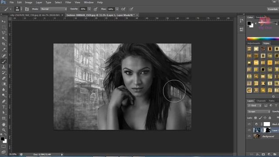Select the Brush tool in toolbox
This screenshot has height=157, width=279.
pos(3,61)
